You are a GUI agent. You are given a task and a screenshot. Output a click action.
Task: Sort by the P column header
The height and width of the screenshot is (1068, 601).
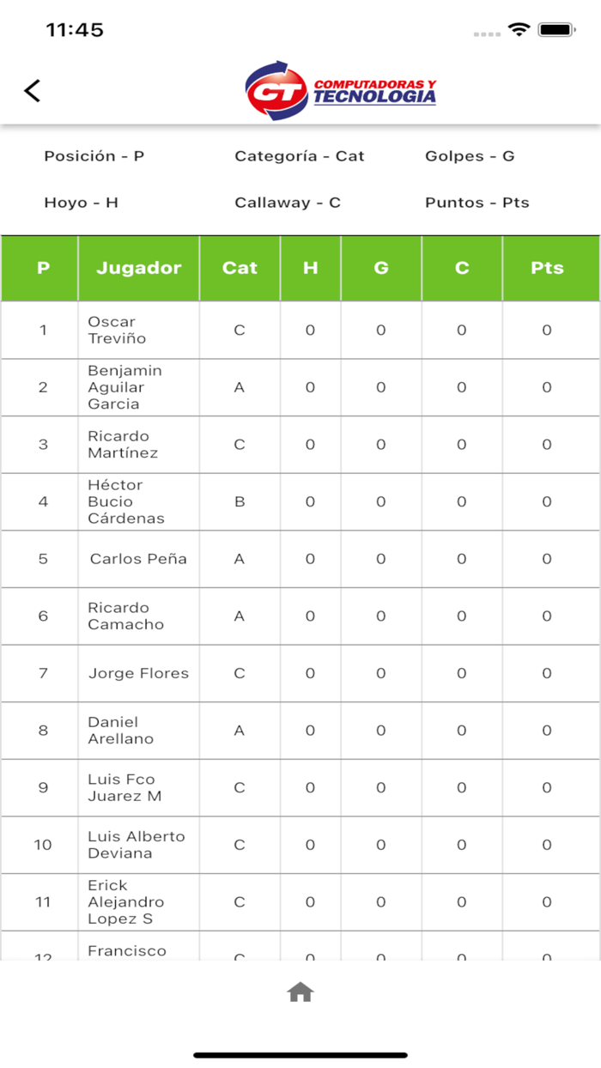(x=39, y=268)
